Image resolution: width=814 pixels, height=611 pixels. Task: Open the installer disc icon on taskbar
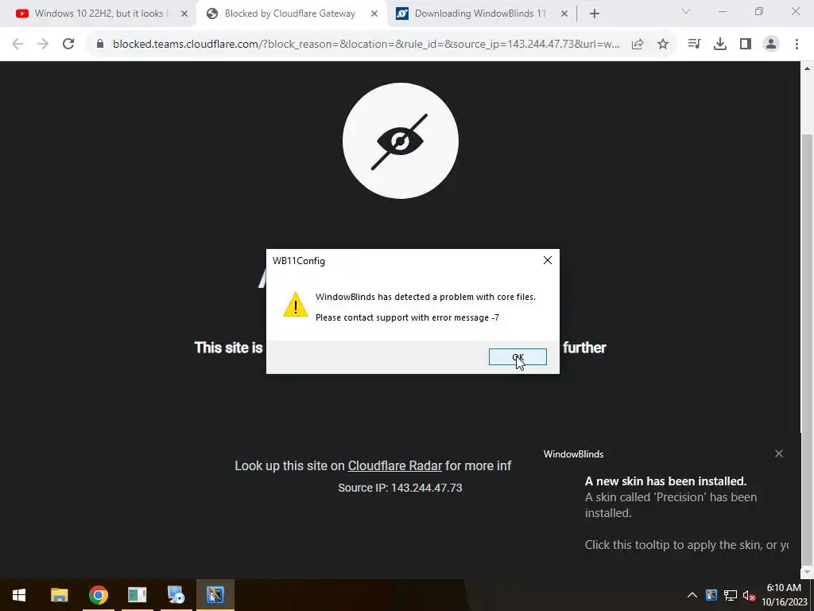176,595
